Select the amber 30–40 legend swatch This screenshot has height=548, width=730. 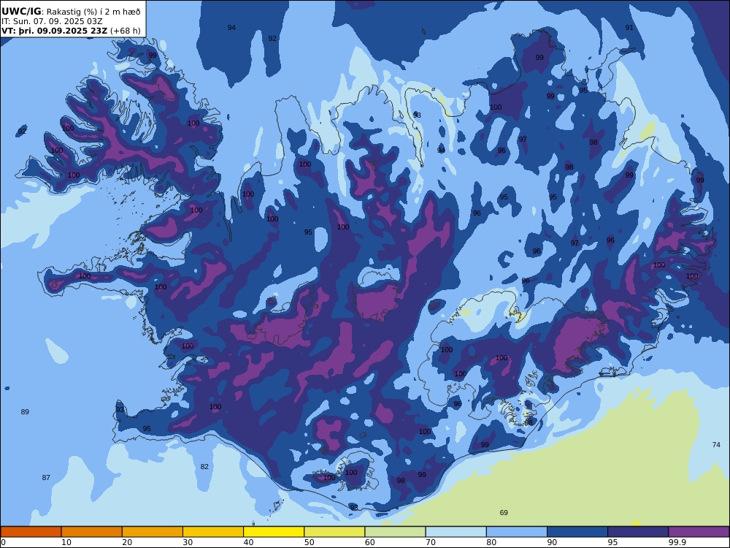(213, 532)
